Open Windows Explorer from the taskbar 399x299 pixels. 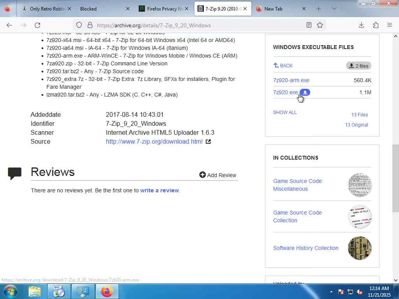pyautogui.click(x=35, y=291)
